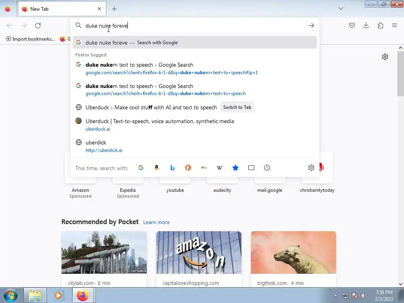Viewport: 404px width, 303px height.
Task: Click the forward navigation arrow
Action: (24, 26)
